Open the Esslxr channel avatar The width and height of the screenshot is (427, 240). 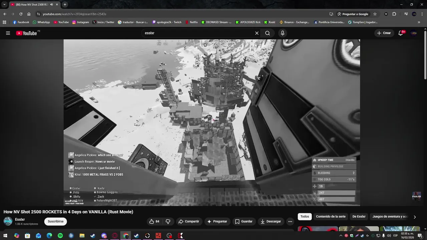click(8, 221)
